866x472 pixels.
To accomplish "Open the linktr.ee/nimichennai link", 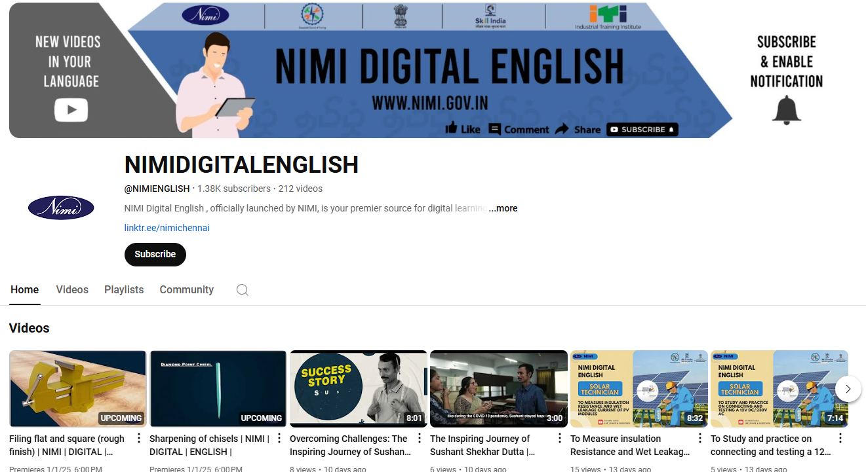I will click(167, 228).
